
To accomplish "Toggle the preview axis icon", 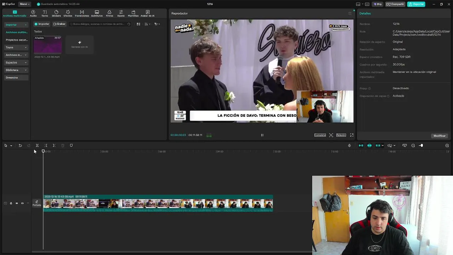I will coord(390,146).
